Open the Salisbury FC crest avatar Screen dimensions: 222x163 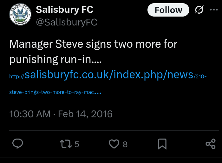coord(20,15)
